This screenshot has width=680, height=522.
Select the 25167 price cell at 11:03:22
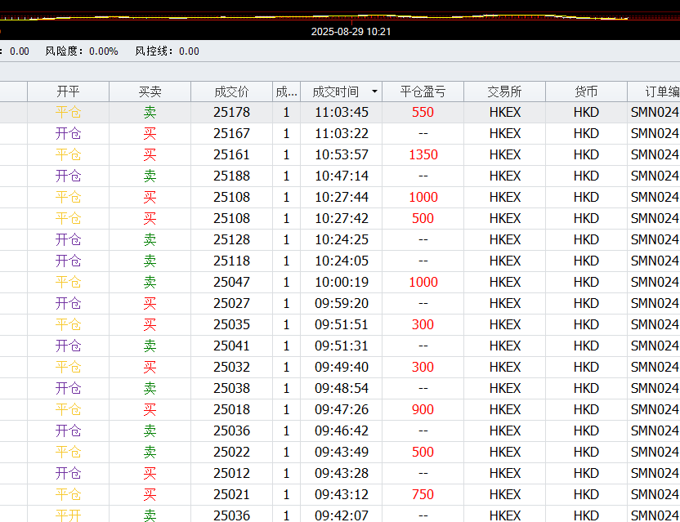coord(231,133)
